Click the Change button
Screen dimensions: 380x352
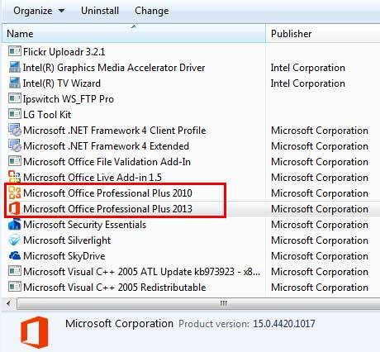pos(152,11)
